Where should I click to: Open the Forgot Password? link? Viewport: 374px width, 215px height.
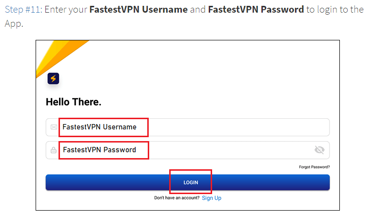tap(315, 167)
